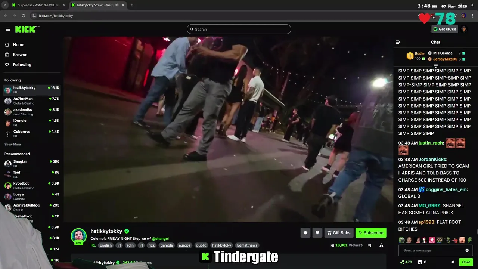
Task: Click Eddie top gifter entry
Action: [x=415, y=56]
